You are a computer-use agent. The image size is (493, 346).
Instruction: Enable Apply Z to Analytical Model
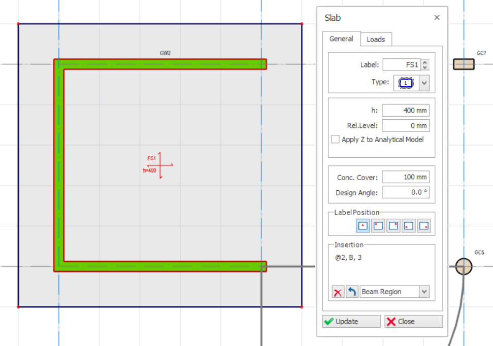[335, 140]
